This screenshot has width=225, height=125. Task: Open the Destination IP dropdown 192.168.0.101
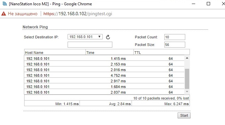[85, 37]
